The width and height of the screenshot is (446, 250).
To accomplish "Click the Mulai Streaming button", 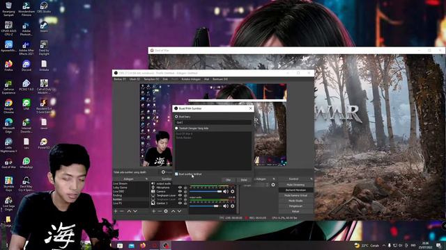I will tap(295, 185).
